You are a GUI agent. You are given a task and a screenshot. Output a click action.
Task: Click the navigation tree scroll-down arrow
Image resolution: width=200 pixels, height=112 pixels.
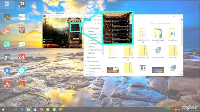pyautogui.click(x=103, y=72)
